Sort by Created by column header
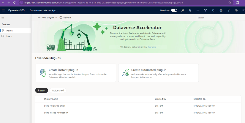Image resolution: width=245 pixels, height=123 pixels. [x=160, y=99]
